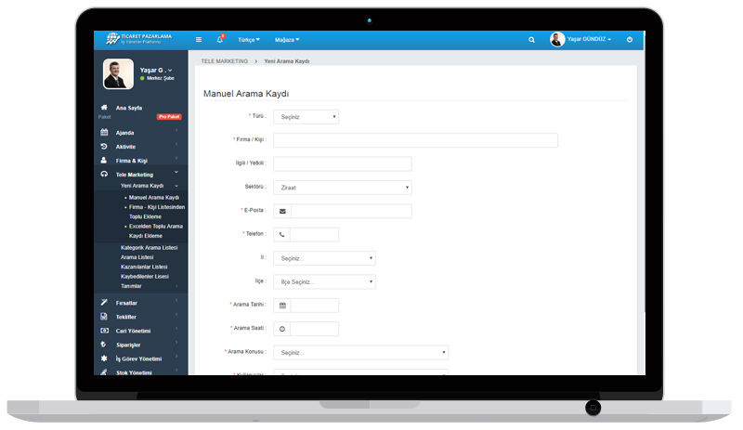Click the sidebar profile photo

[x=119, y=74]
